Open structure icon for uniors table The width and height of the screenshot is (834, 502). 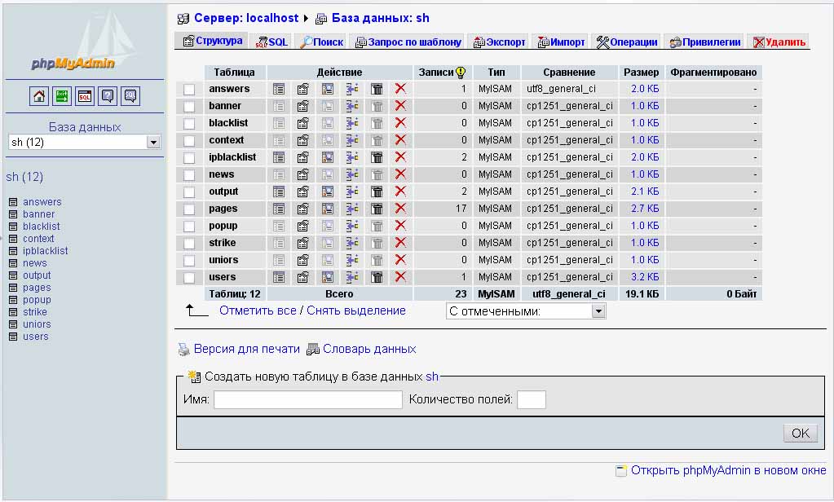[x=302, y=260]
